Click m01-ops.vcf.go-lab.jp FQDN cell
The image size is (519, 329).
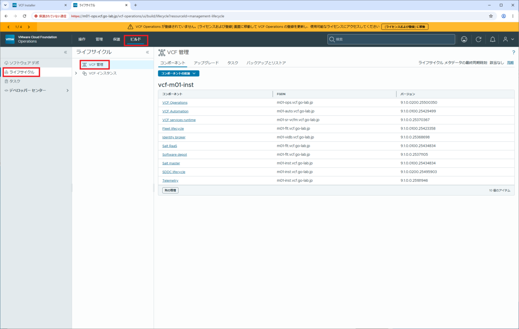[x=295, y=103]
